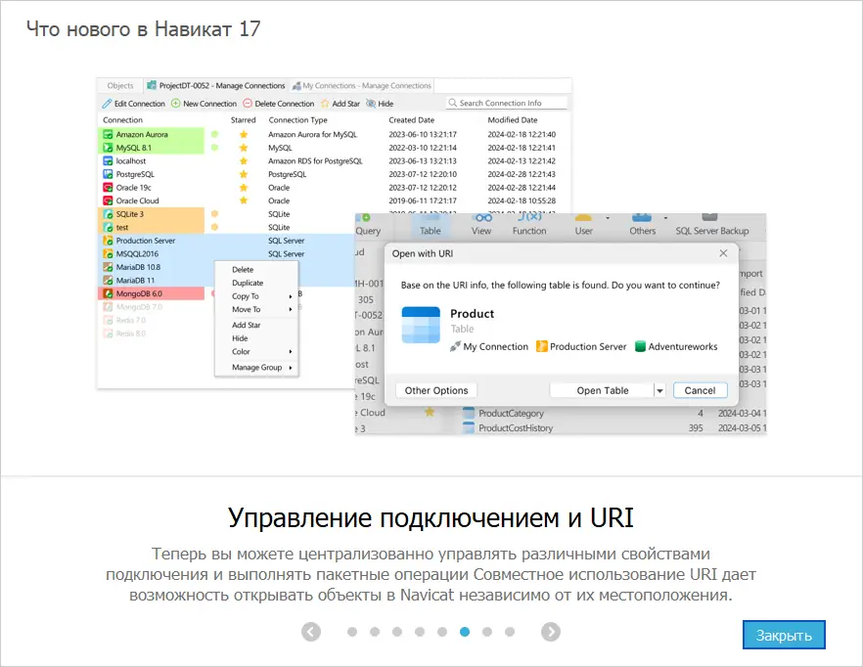Click Add Star icon in preview toolbar
The height and width of the screenshot is (667, 863).
(325, 104)
